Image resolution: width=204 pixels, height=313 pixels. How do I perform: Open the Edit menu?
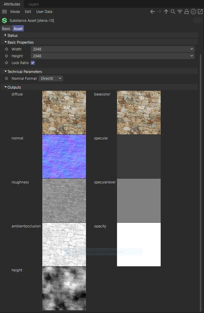pos(28,12)
